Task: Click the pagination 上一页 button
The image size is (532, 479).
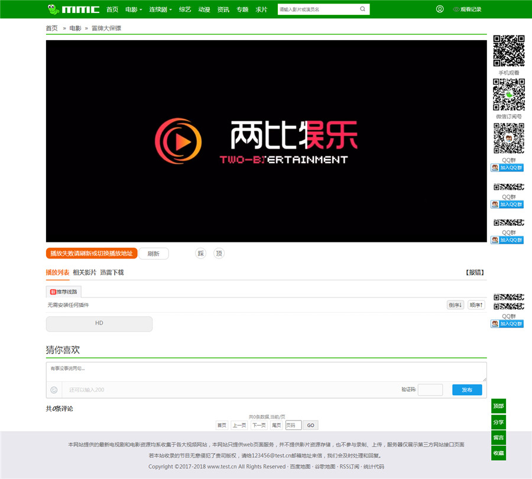Action: pyautogui.click(x=239, y=425)
